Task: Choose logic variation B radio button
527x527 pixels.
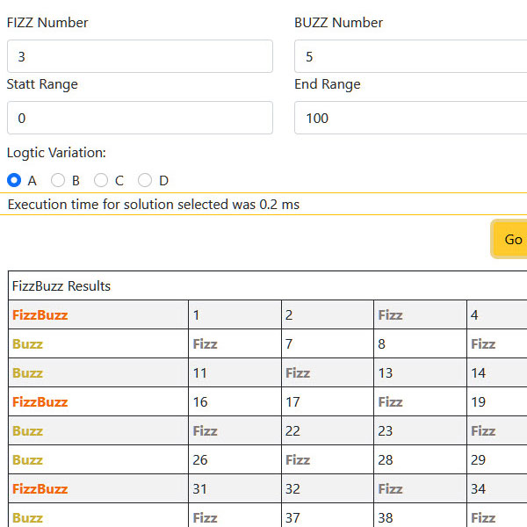Action: 58,180
